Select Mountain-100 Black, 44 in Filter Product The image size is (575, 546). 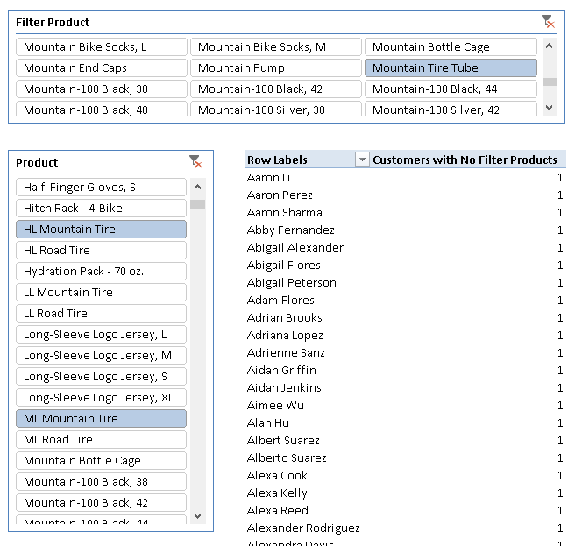coord(451,89)
